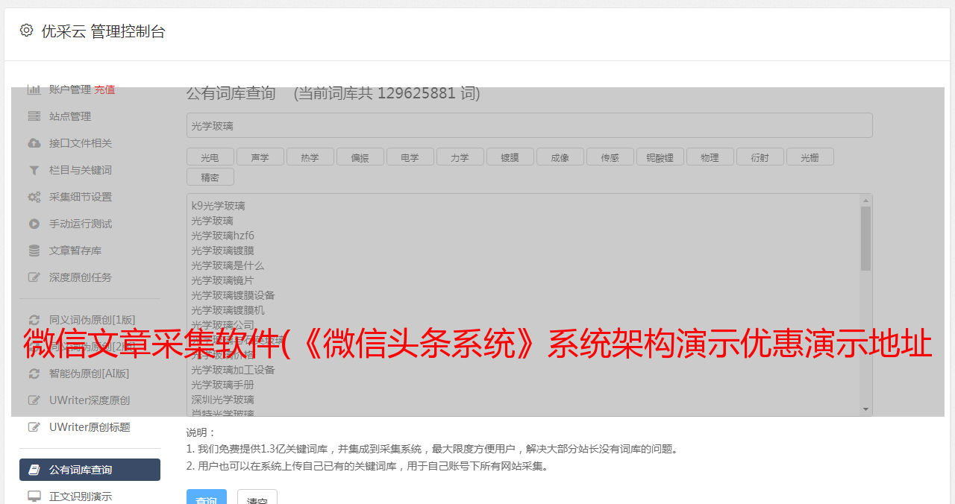The image size is (955, 504).
Task: Click the refresh icon for 同义词伪原创[1版]
Action: [x=34, y=320]
